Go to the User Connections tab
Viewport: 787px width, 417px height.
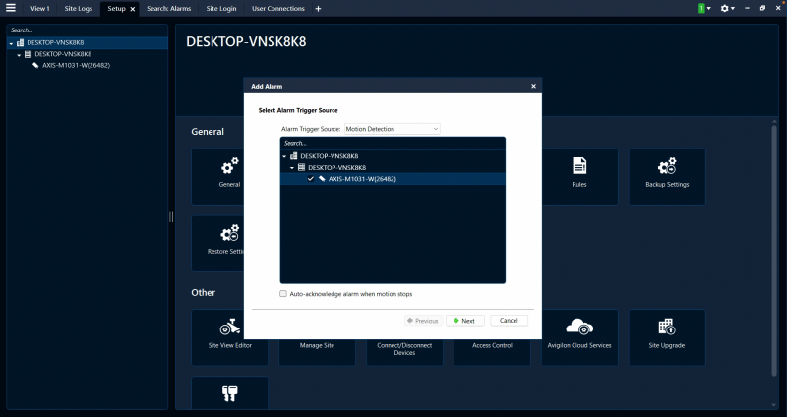pyautogui.click(x=278, y=9)
